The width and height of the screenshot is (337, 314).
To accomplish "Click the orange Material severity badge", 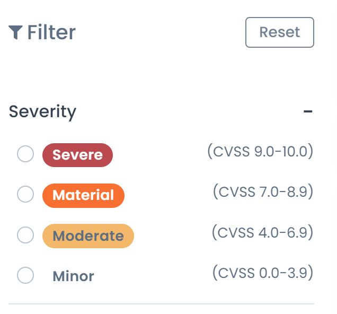I will pyautogui.click(x=83, y=195).
